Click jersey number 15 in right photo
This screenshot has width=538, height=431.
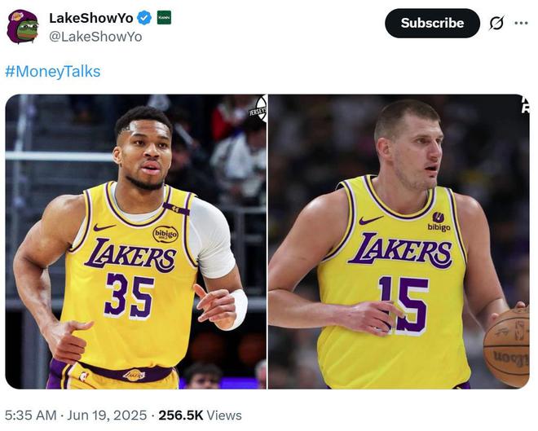pyautogui.click(x=403, y=303)
